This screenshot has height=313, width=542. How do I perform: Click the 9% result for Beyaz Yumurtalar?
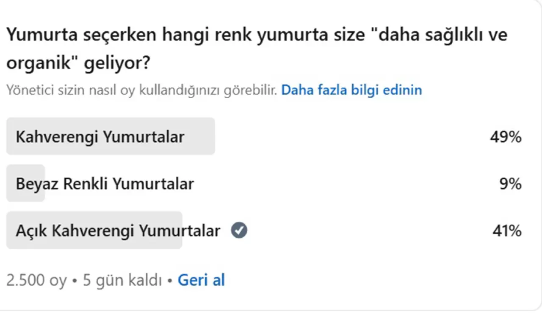(x=510, y=184)
